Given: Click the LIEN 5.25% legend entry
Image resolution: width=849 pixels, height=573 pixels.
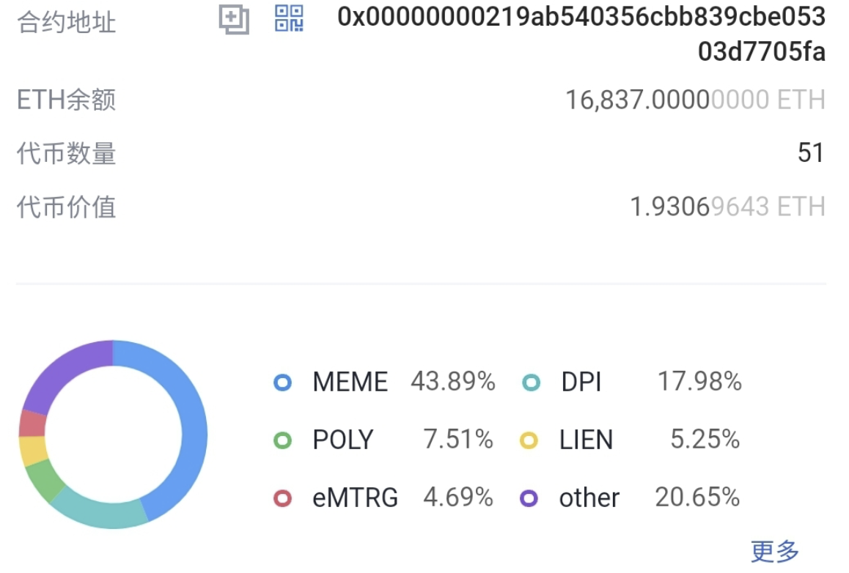Looking at the screenshot, I should click(630, 440).
